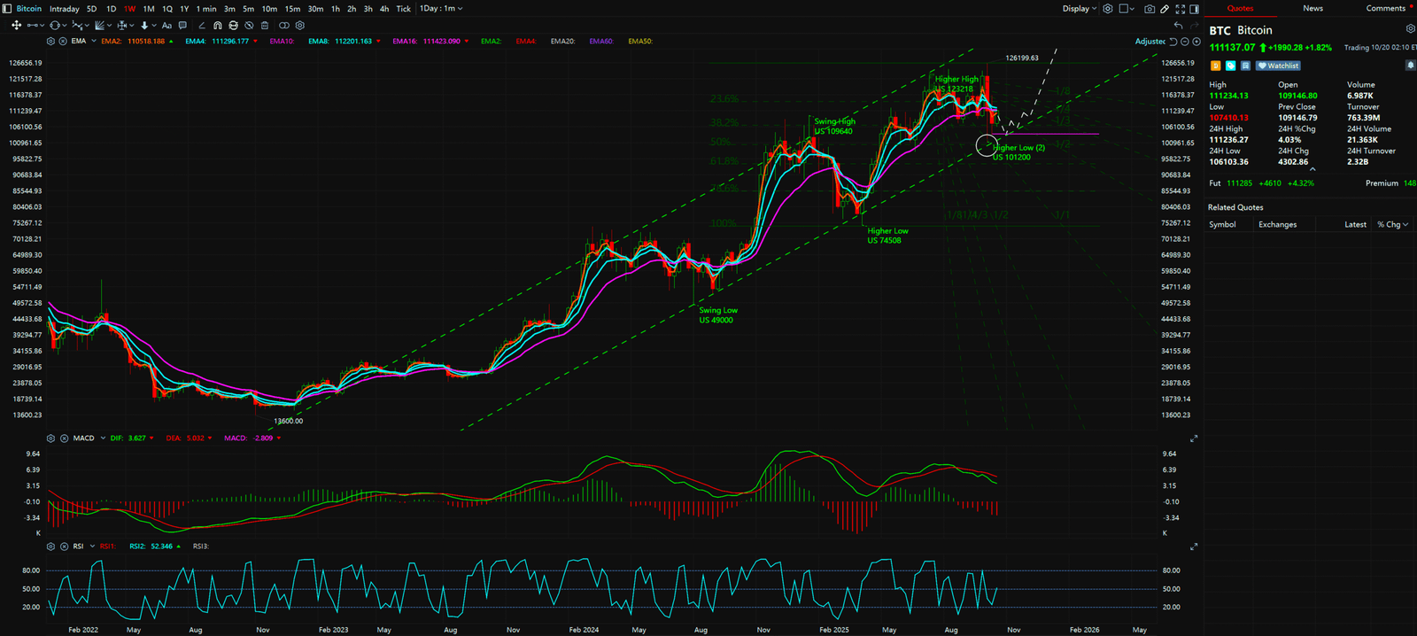Select the 1M timeframe tab
Viewport: 1417px width, 636px height.
coord(149,9)
